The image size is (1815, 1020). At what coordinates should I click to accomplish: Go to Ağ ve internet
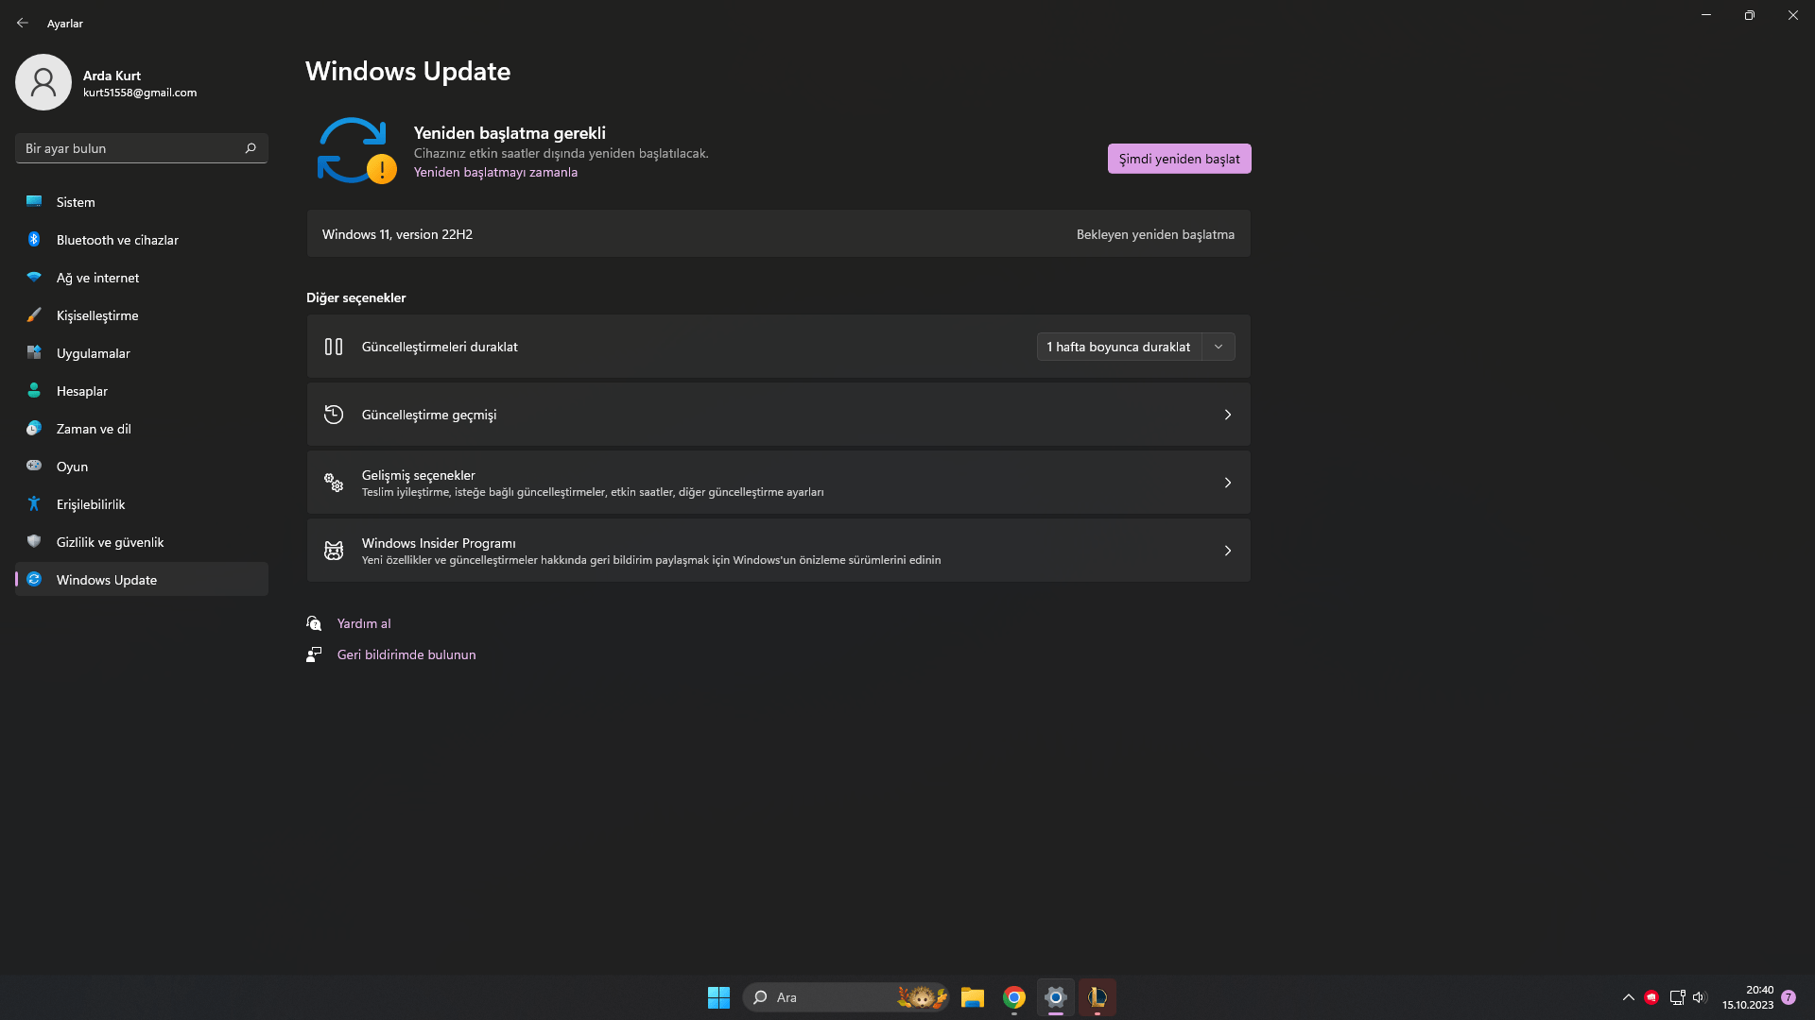point(142,278)
